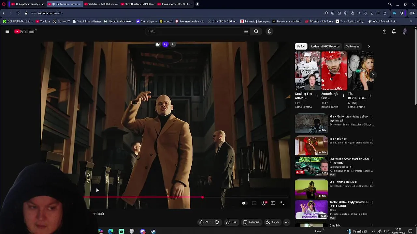Click the pop-out video icon above the player
The height and width of the screenshot is (234, 417).
(x=158, y=44)
